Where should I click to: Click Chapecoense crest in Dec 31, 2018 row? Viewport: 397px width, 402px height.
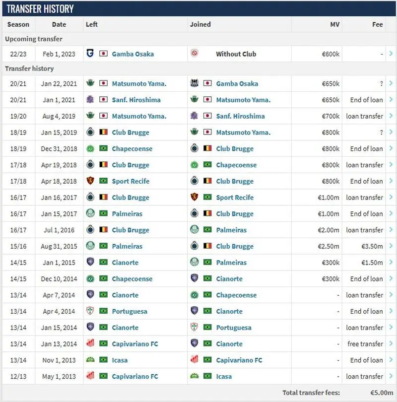[90, 148]
